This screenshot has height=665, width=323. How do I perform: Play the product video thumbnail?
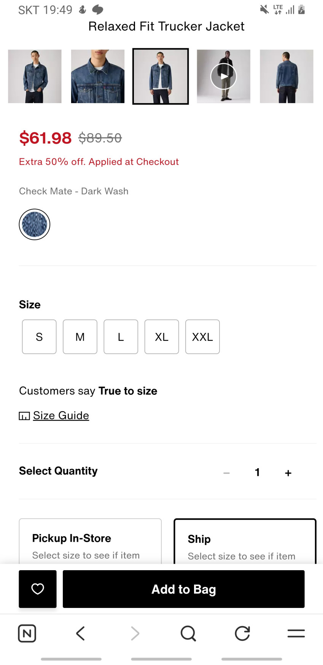pos(224,76)
